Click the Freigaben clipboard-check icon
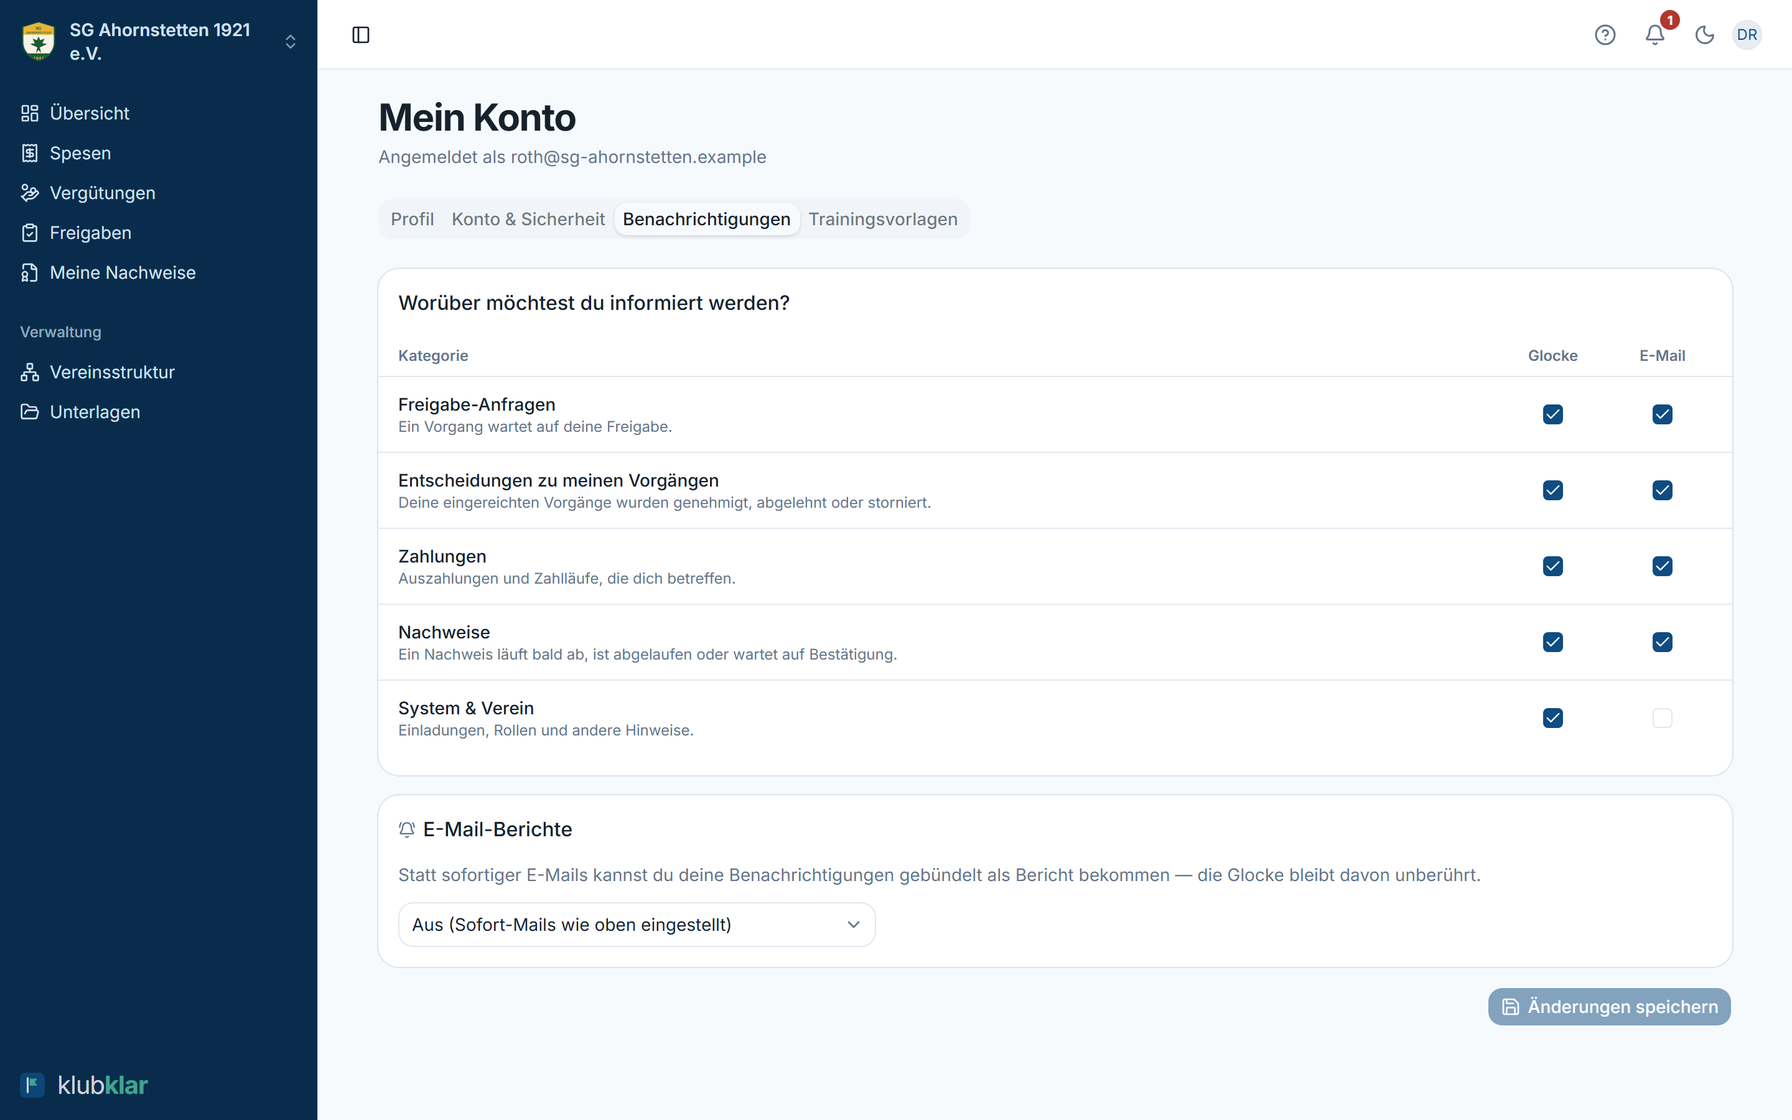Screen dimensions: 1792x1120 pos(30,233)
